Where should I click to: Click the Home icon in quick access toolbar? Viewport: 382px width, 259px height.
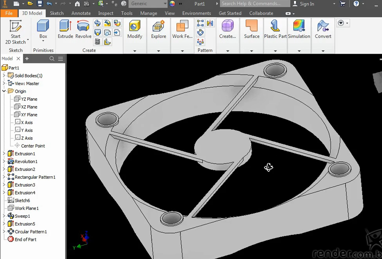coord(77,4)
